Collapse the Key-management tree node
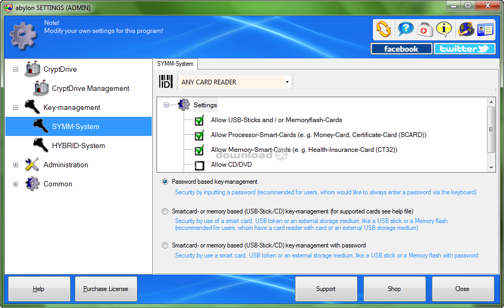Screen dimensions: 504x308 (x=15, y=107)
